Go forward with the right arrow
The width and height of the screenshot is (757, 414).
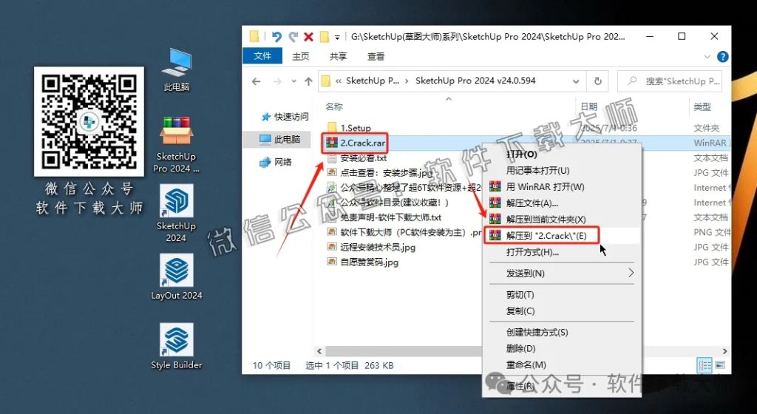[x=277, y=81]
